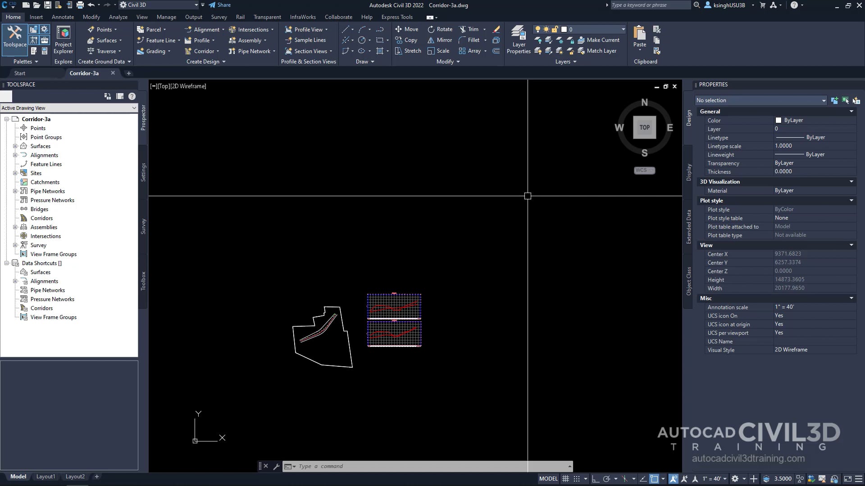
Task: Select the Move tool in Modify panel
Action: click(408, 29)
